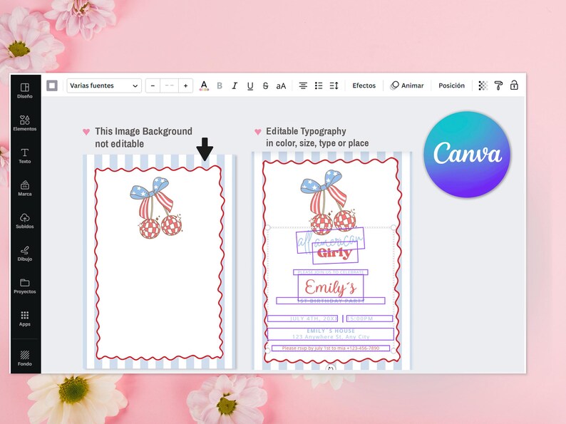Select the Dibujo draw tool

pos(24,253)
